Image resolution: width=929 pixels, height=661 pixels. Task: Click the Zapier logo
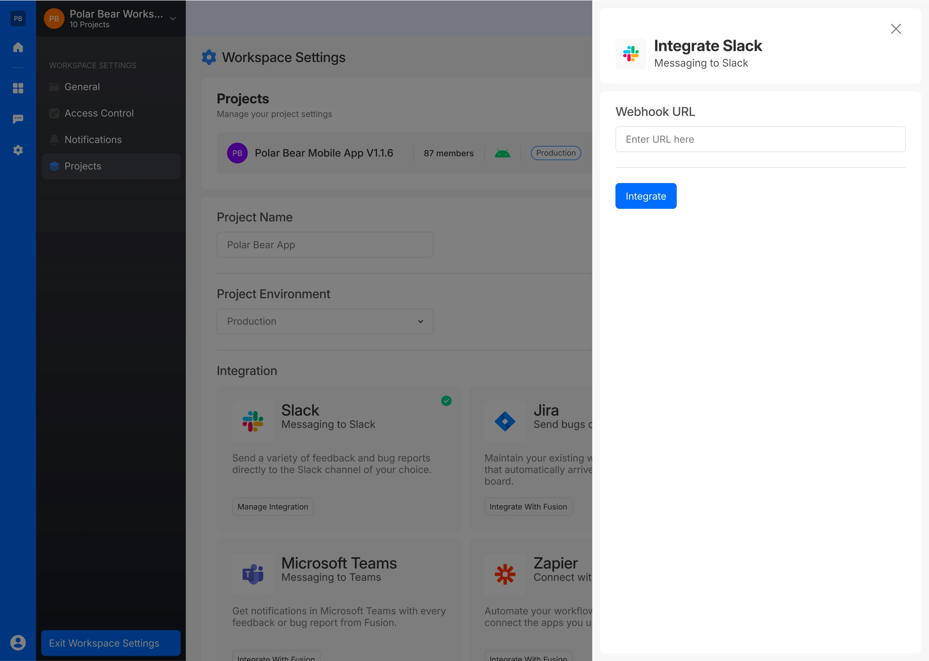pyautogui.click(x=505, y=574)
